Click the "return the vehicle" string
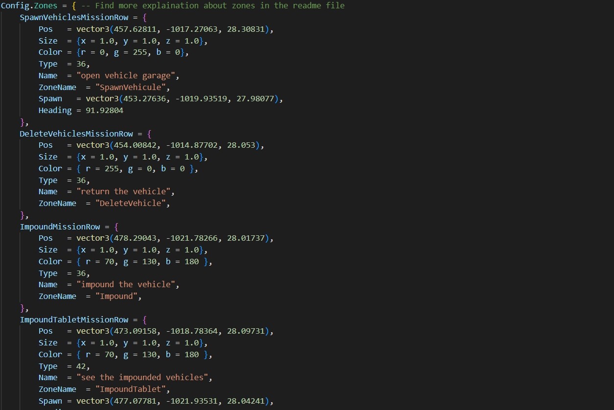Screen dimensions: 614x410 [125, 192]
